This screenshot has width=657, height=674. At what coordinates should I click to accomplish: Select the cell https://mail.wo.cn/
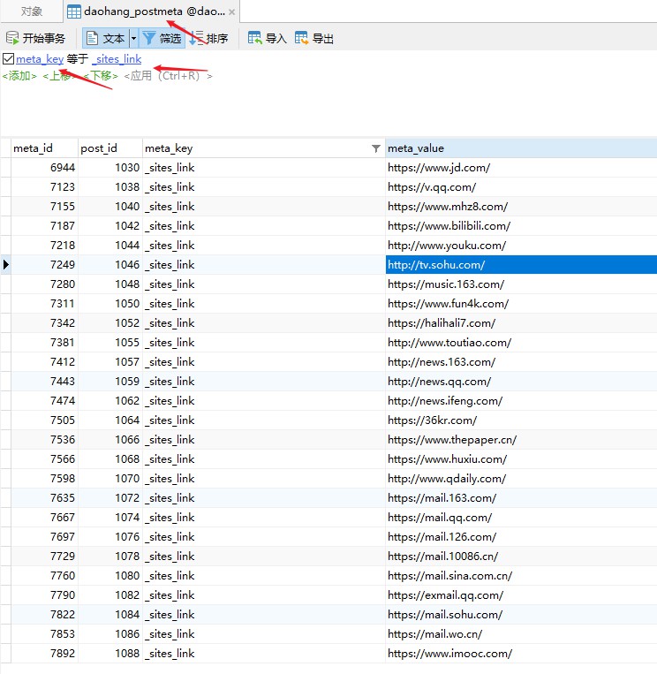coord(521,634)
